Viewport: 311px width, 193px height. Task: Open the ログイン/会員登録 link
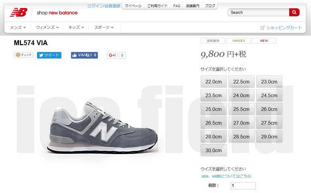click(x=104, y=6)
